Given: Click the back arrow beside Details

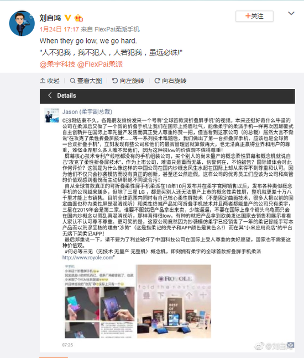Looking at the screenshot, I should tap(50, 95).
